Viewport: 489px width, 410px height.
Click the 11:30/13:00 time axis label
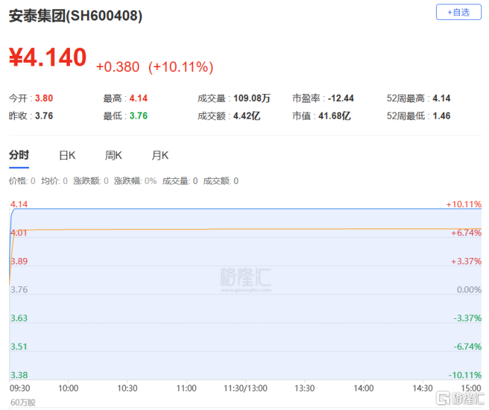[x=245, y=388]
